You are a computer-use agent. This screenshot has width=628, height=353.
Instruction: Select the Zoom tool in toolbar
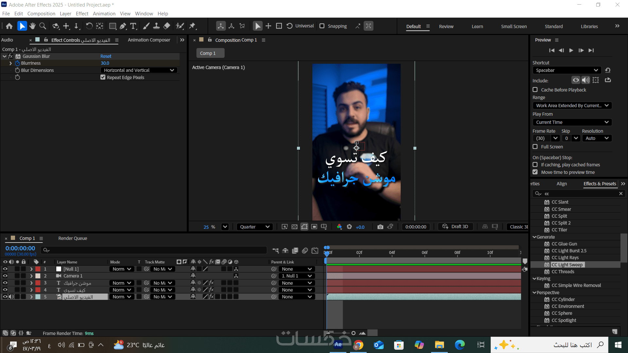[43, 26]
